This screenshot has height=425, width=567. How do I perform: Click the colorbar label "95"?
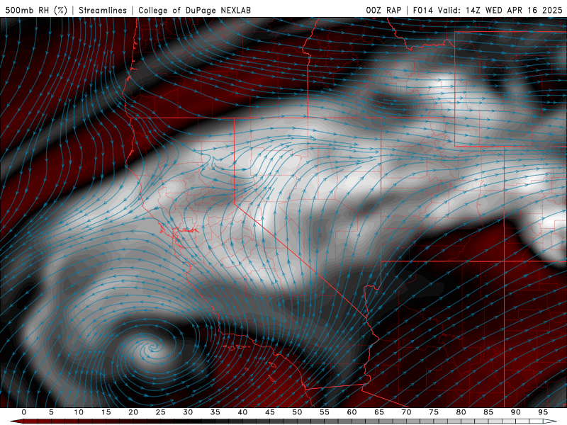(x=543, y=412)
